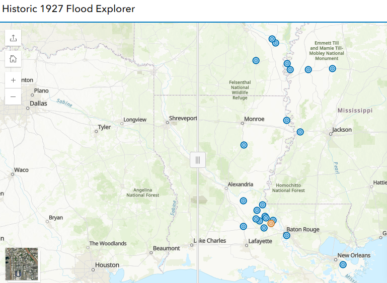The image size is (387, 283).
Task: Click the Shreveport city label
Action: pyautogui.click(x=183, y=118)
